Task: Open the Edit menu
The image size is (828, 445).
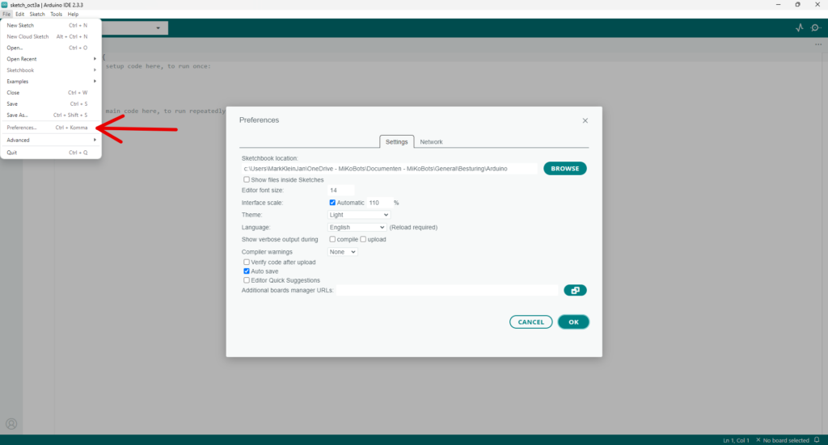Action: (19, 15)
